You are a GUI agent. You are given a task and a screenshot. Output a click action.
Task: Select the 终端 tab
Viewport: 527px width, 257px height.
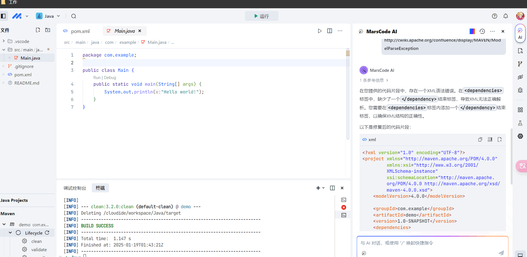(x=100, y=188)
